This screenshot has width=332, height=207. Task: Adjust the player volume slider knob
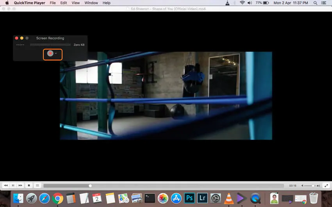coord(313,186)
